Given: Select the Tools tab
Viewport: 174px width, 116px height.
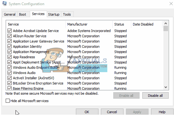Looking at the screenshot, I should point(67,14).
